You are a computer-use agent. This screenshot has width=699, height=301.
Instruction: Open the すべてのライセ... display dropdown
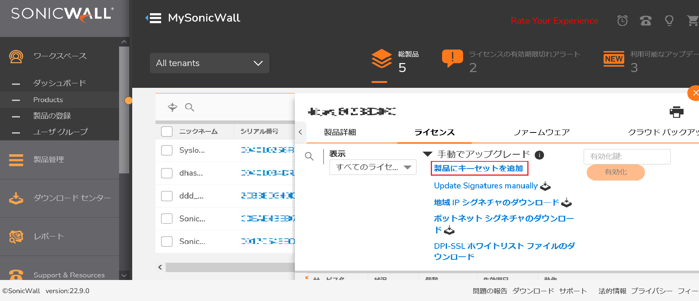373,167
